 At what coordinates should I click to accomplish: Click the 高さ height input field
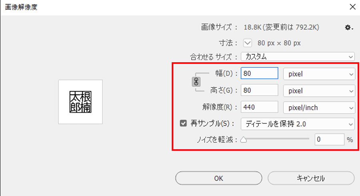pos(260,90)
